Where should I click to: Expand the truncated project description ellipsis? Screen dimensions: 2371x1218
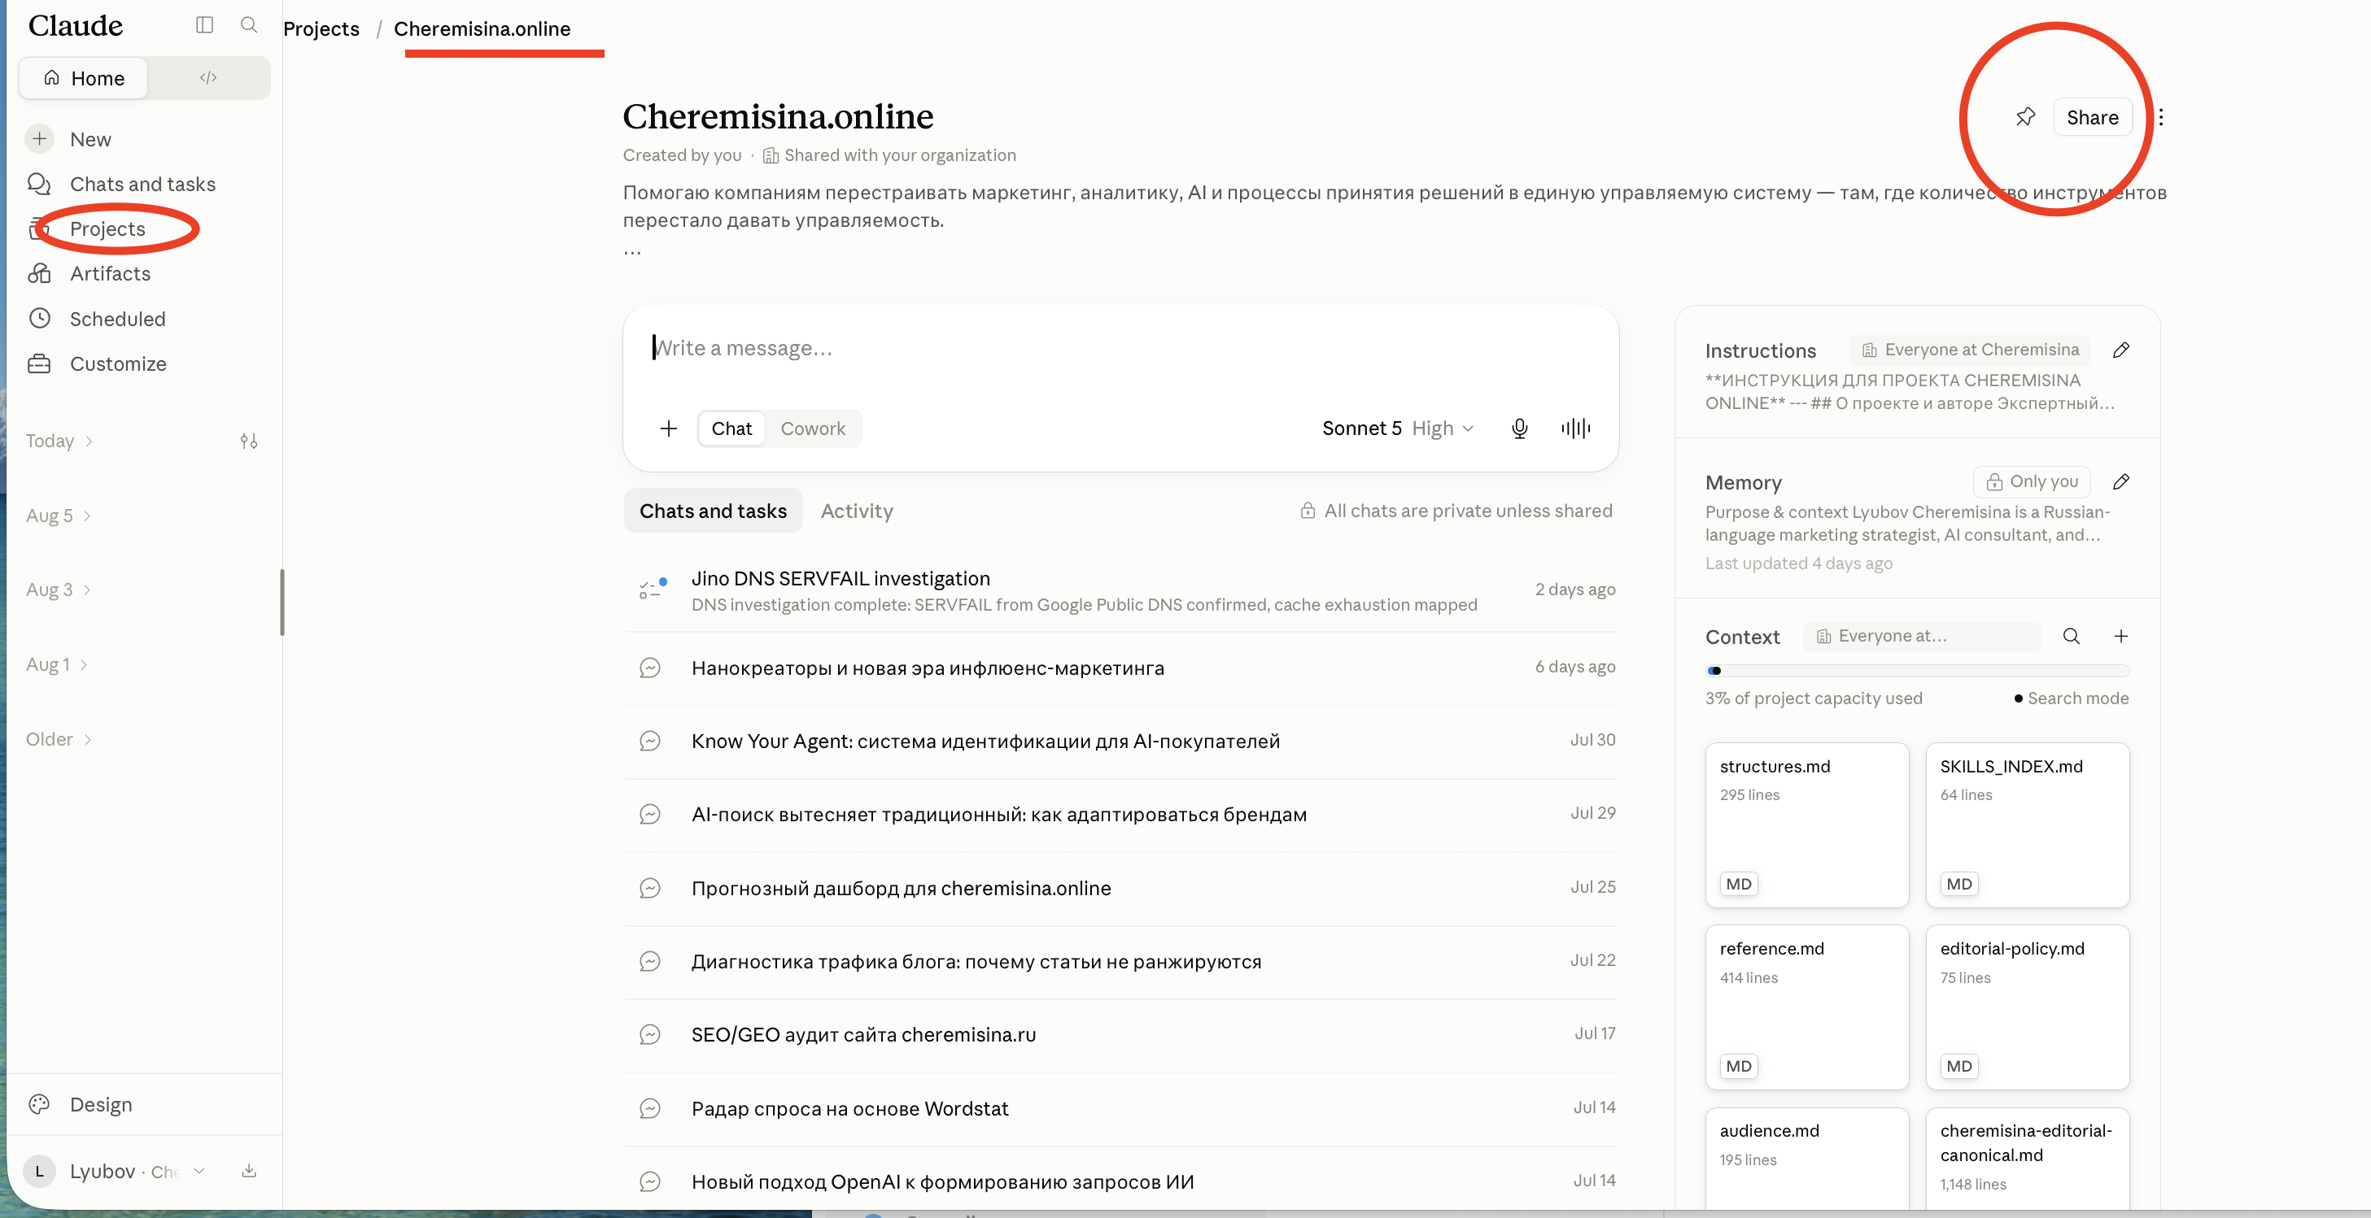point(632,250)
